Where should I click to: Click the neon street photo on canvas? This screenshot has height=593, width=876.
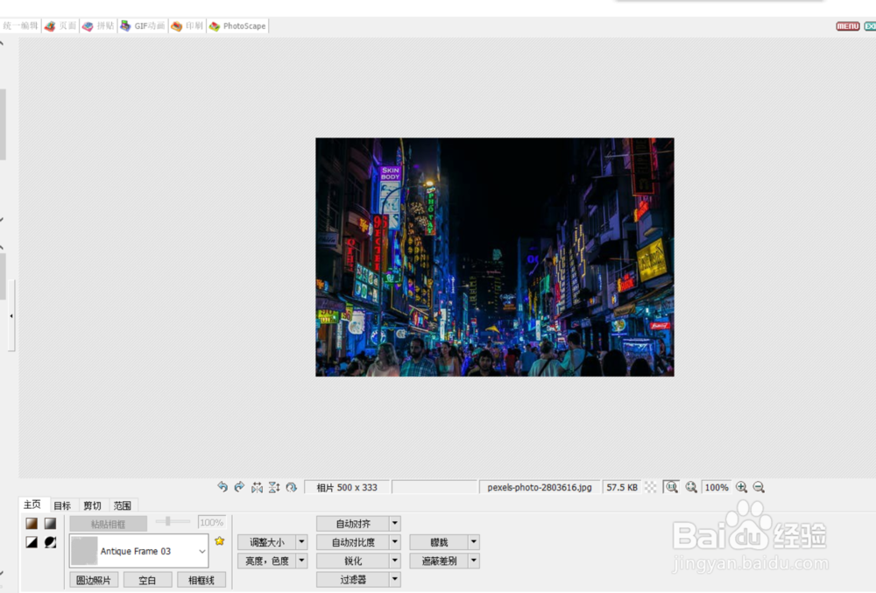pyautogui.click(x=494, y=257)
